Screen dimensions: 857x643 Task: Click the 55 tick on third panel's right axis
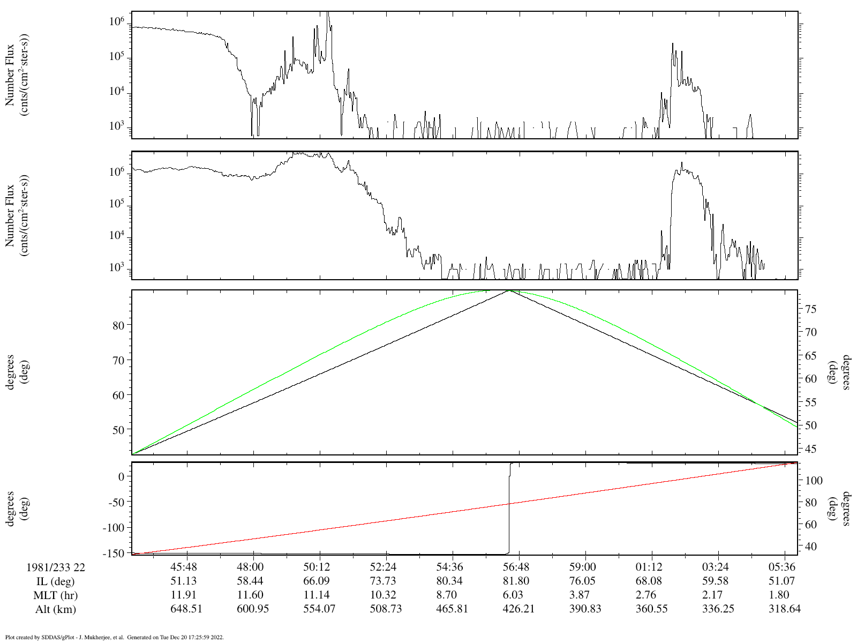pos(811,402)
